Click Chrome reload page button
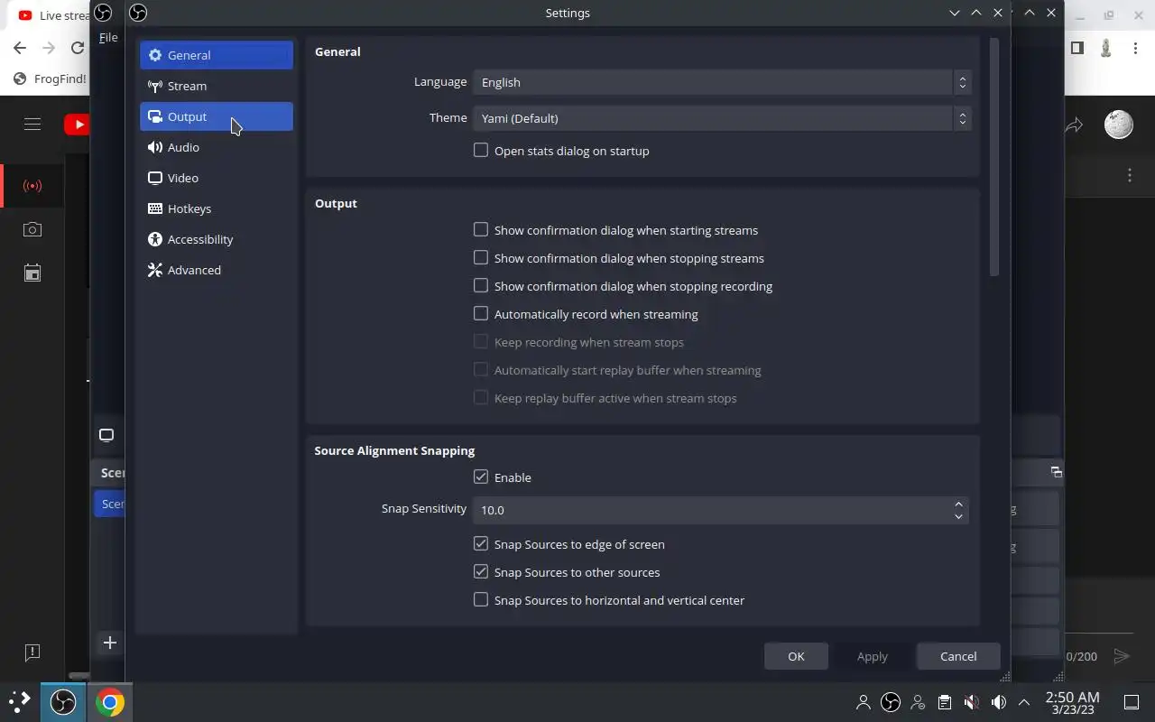The image size is (1155, 722). [78, 48]
